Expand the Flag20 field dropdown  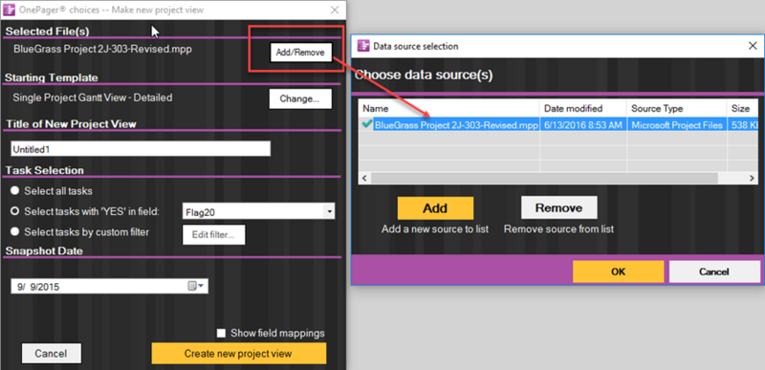click(330, 211)
